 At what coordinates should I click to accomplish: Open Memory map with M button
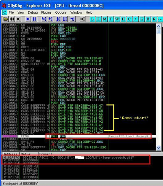click(x=105, y=19)
